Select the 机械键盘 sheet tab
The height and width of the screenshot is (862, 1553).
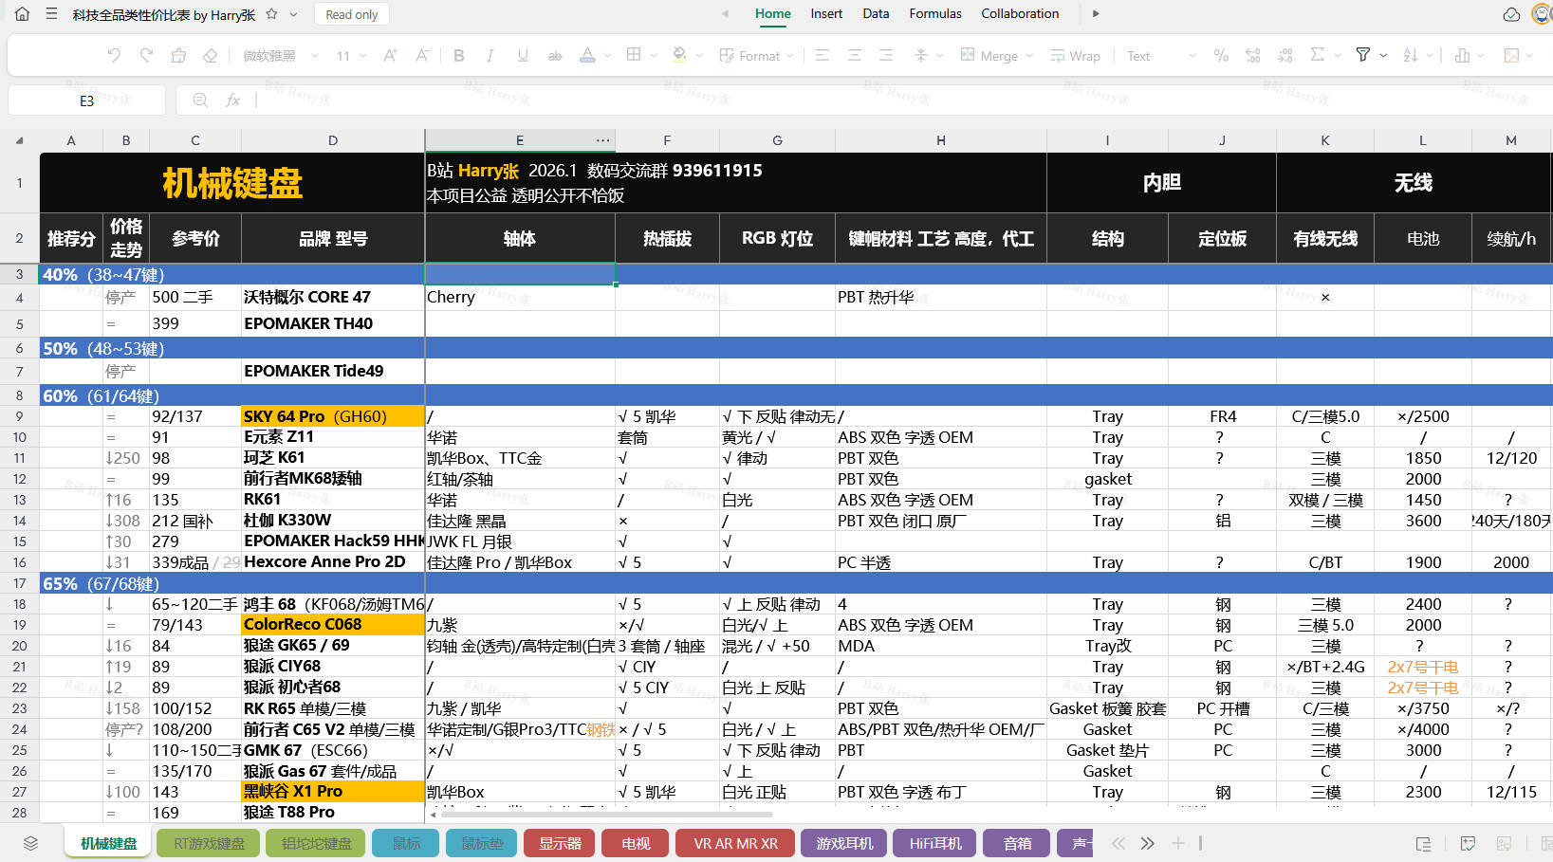tap(108, 843)
